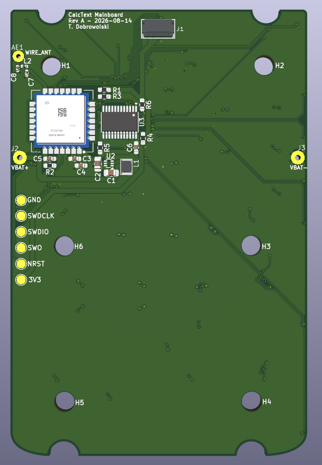This screenshot has width=322, height=465.
Task: Select capacitor C1 component
Action: [111, 172]
